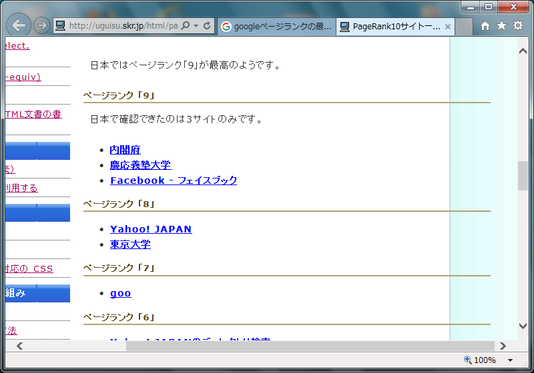Open the address bar autocomplete dropdown arrow

[196, 25]
